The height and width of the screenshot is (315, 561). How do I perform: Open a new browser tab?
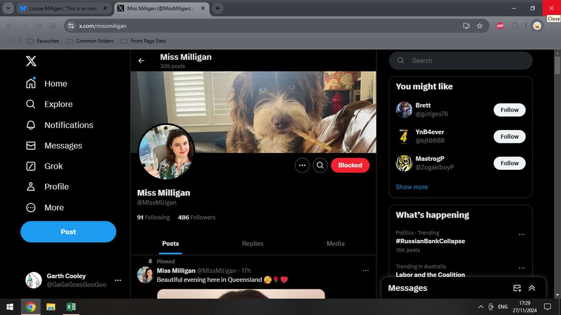(x=218, y=8)
